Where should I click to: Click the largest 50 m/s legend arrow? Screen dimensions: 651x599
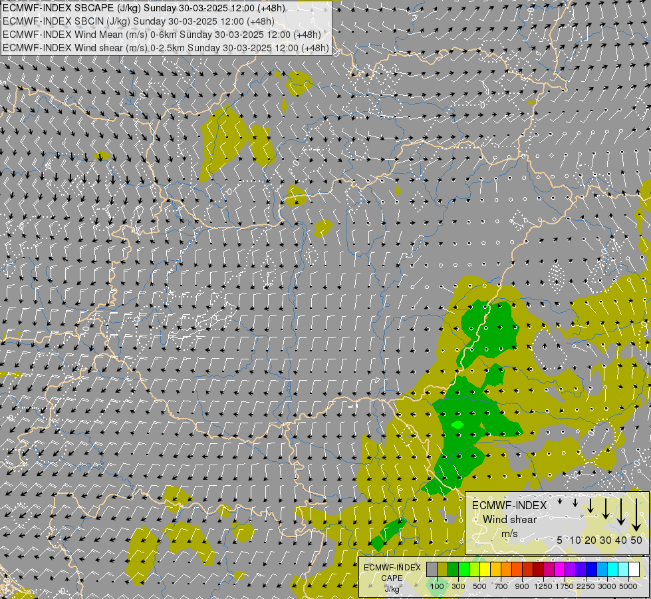coord(636,515)
